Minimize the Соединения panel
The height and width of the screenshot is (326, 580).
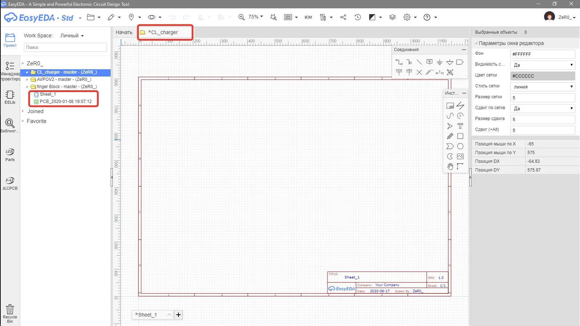tap(464, 50)
